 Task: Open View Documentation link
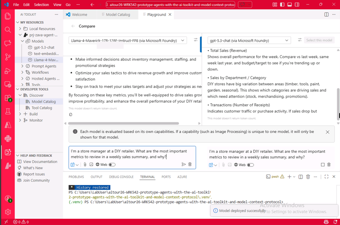point(40,162)
